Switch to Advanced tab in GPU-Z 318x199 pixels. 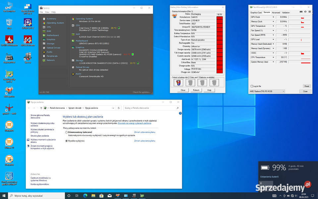click(x=276, y=13)
